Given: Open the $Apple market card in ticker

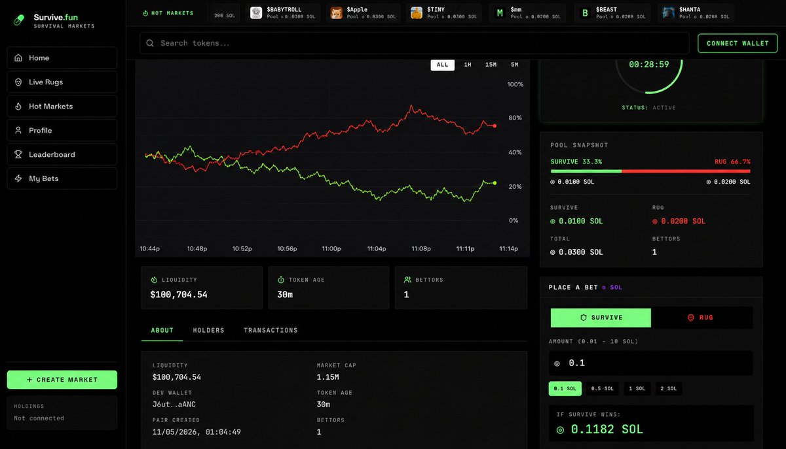Looking at the screenshot, I should click(x=363, y=13).
